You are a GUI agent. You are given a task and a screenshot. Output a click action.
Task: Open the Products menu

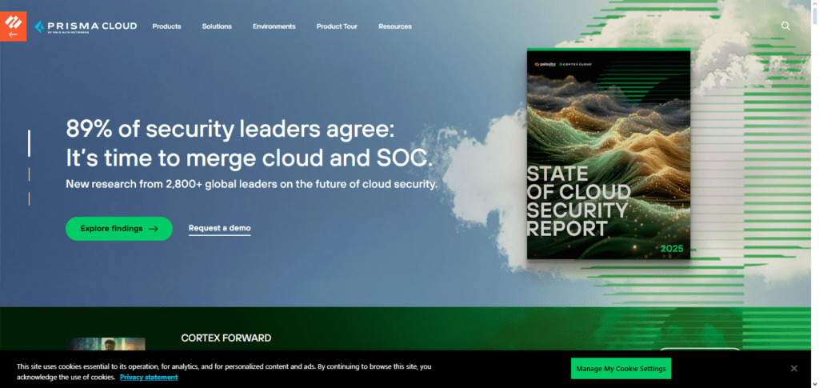(x=166, y=26)
